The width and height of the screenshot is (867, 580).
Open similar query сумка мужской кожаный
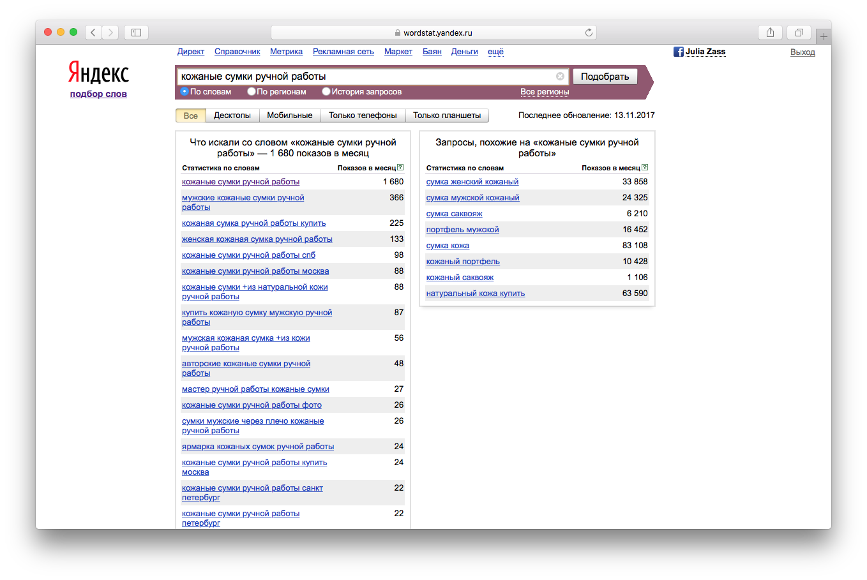tap(473, 198)
